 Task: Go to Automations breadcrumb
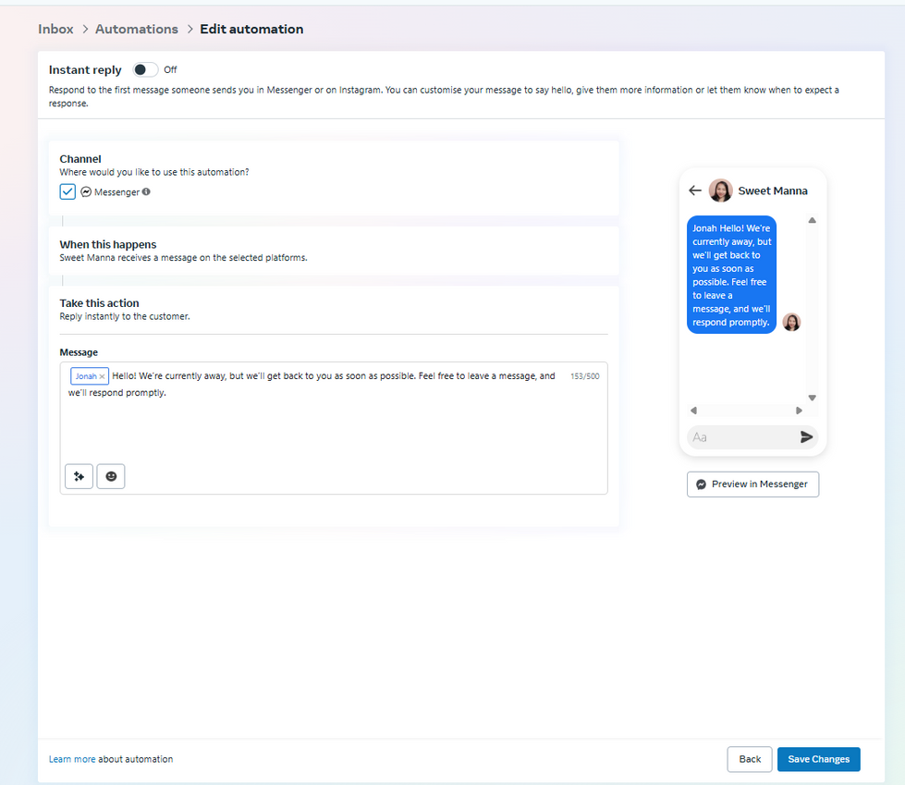pyautogui.click(x=137, y=29)
